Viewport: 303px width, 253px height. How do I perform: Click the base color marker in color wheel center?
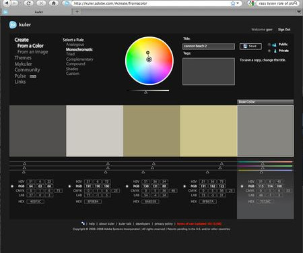(149, 59)
